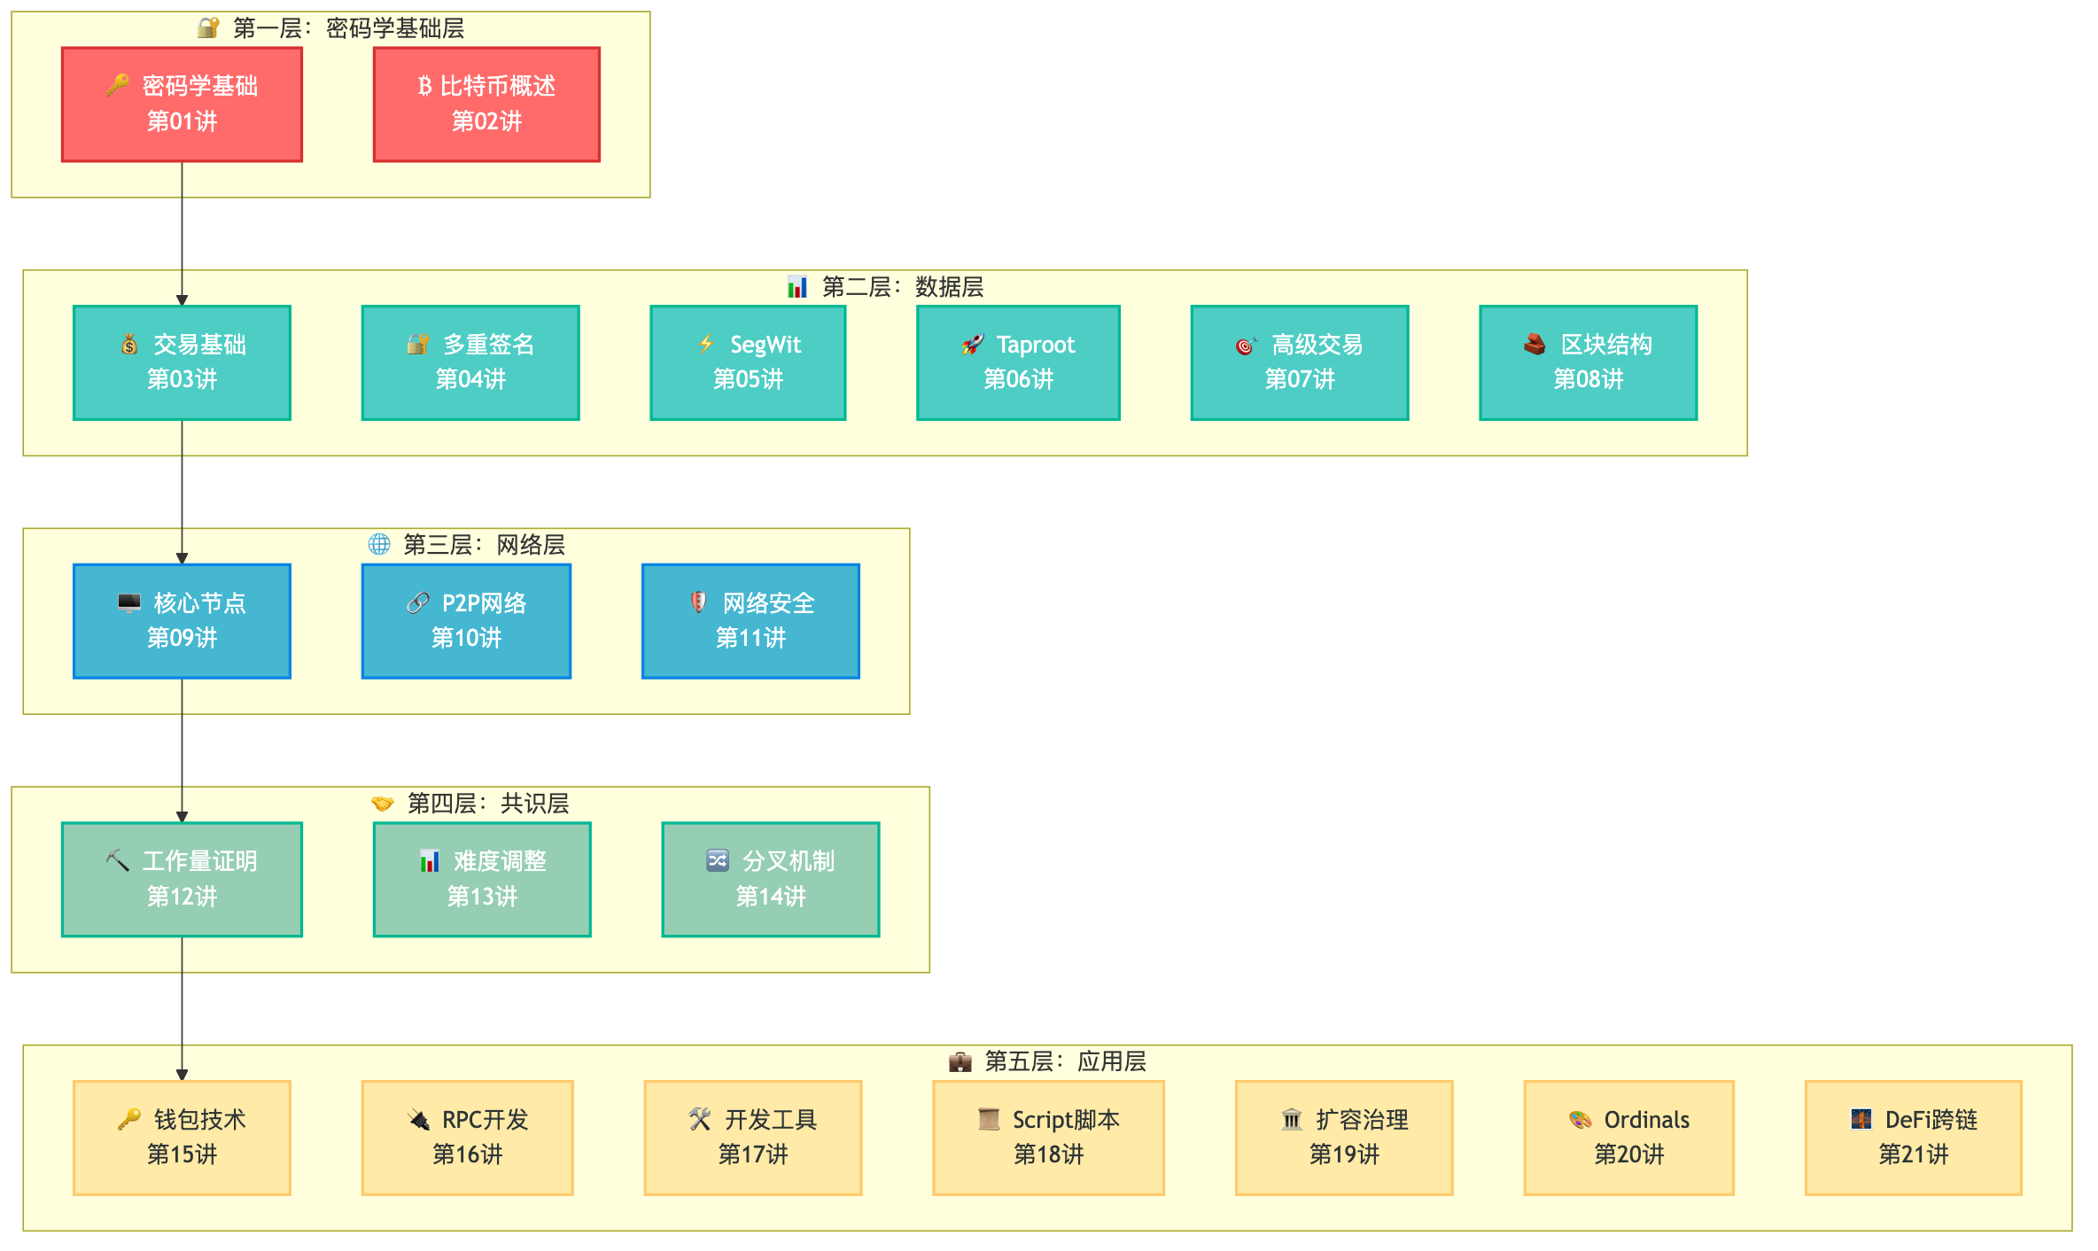Select the 第06讲 label in Taproot node
2098x1251 pixels.
[1018, 378]
